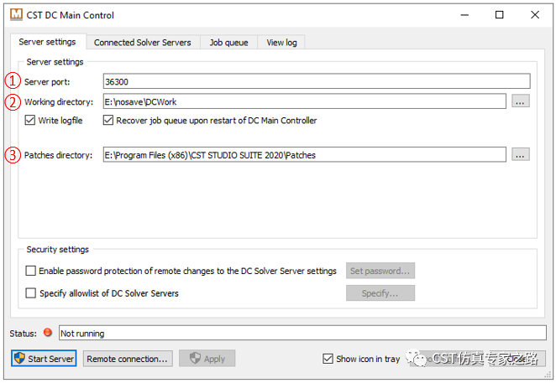The image size is (556, 383).
Task: Start the server with Start Server button
Action: [44, 359]
